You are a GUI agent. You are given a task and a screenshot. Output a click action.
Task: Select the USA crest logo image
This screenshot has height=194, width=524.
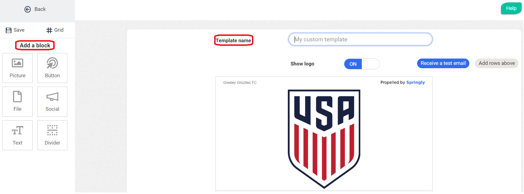click(x=324, y=139)
